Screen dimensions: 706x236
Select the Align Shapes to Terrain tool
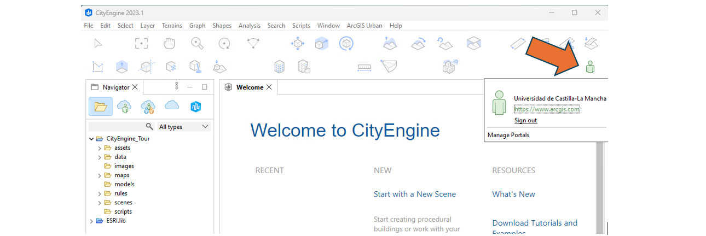(473, 43)
